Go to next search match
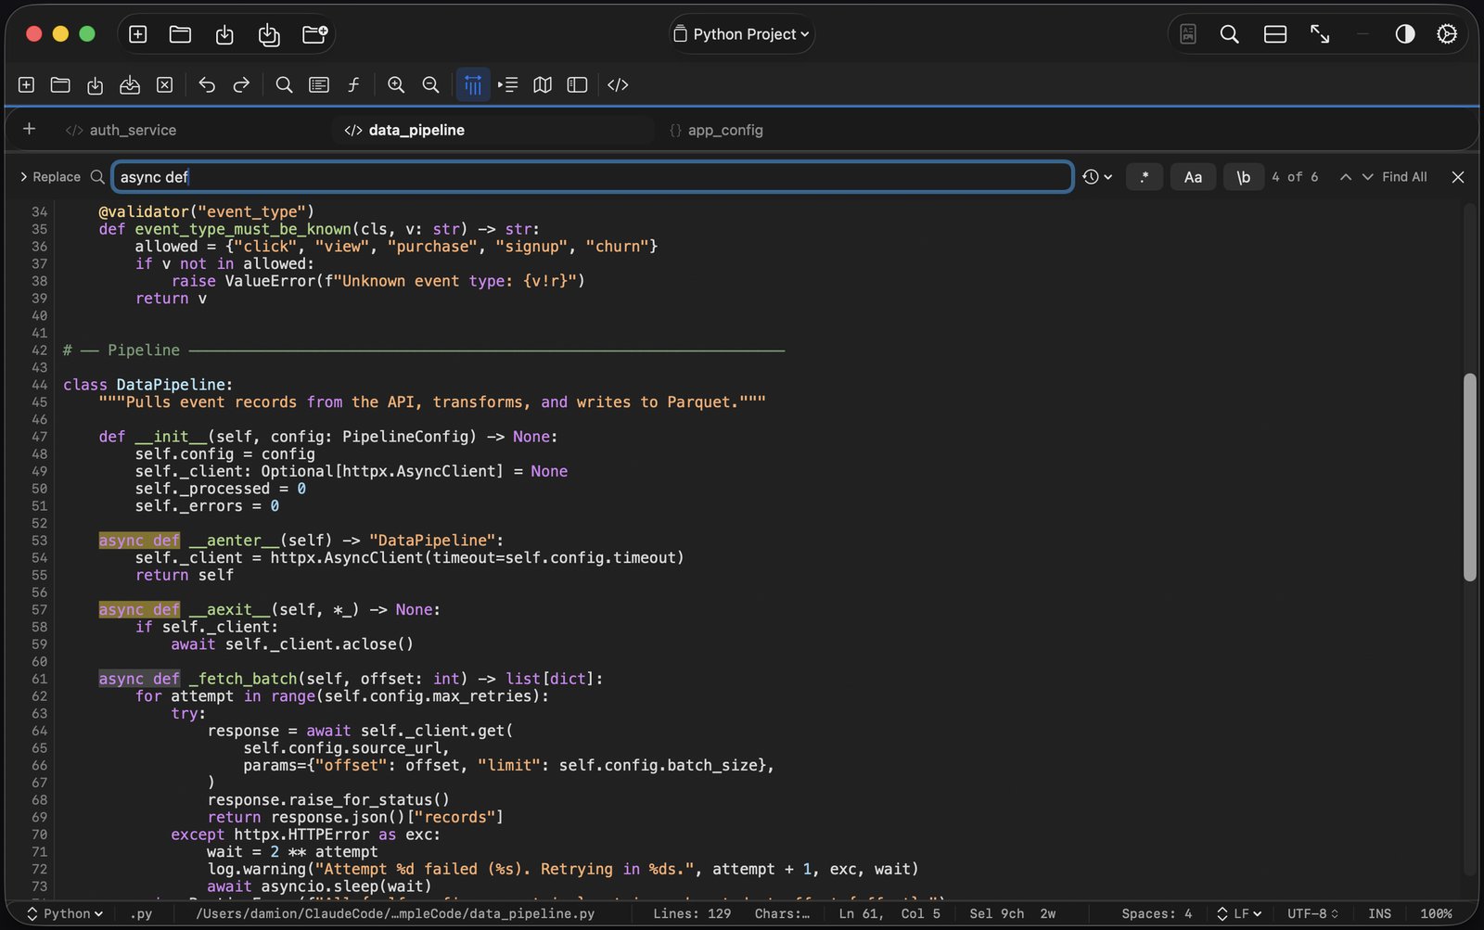 point(1367,177)
